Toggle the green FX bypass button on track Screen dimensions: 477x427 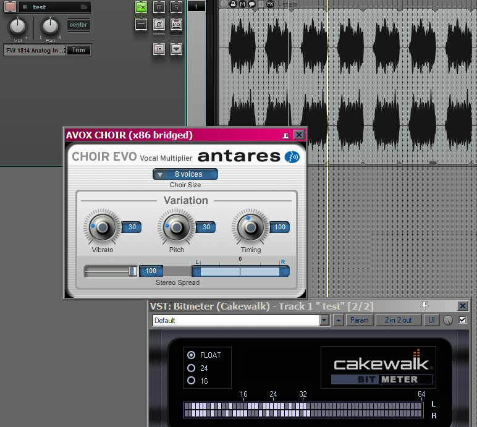pos(141,7)
